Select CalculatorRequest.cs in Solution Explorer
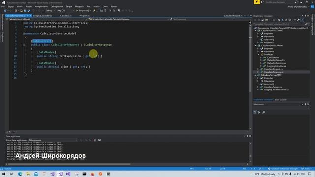Viewport: 315px width, 177px height. click(273, 69)
